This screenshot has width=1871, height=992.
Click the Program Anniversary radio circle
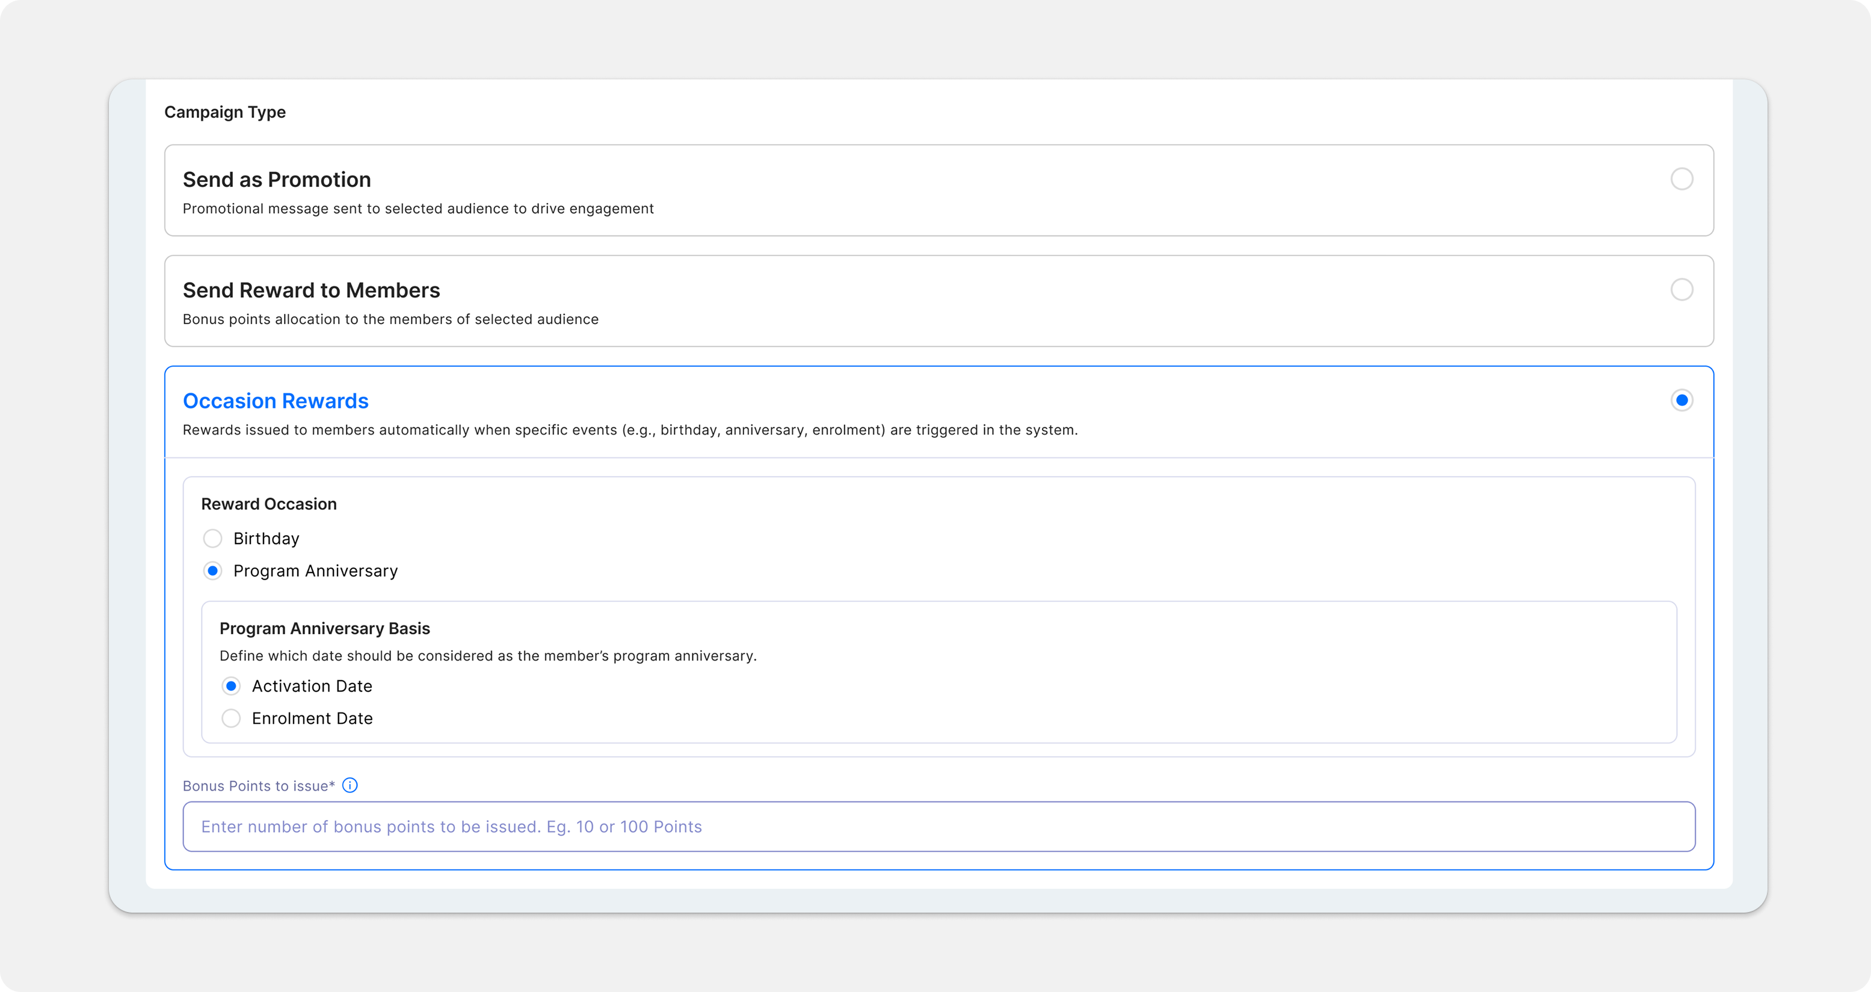pyautogui.click(x=212, y=571)
